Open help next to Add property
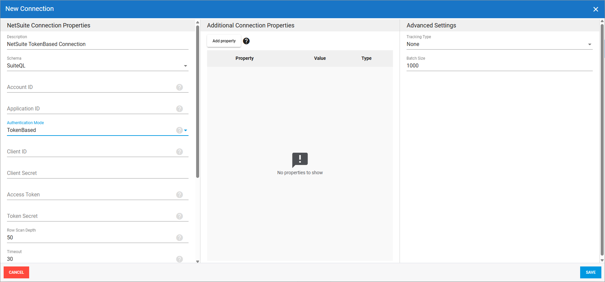Viewport: 605px width, 282px height. (246, 41)
